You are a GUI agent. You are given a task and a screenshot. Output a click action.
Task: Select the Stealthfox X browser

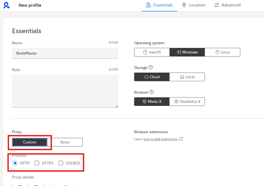(187, 102)
